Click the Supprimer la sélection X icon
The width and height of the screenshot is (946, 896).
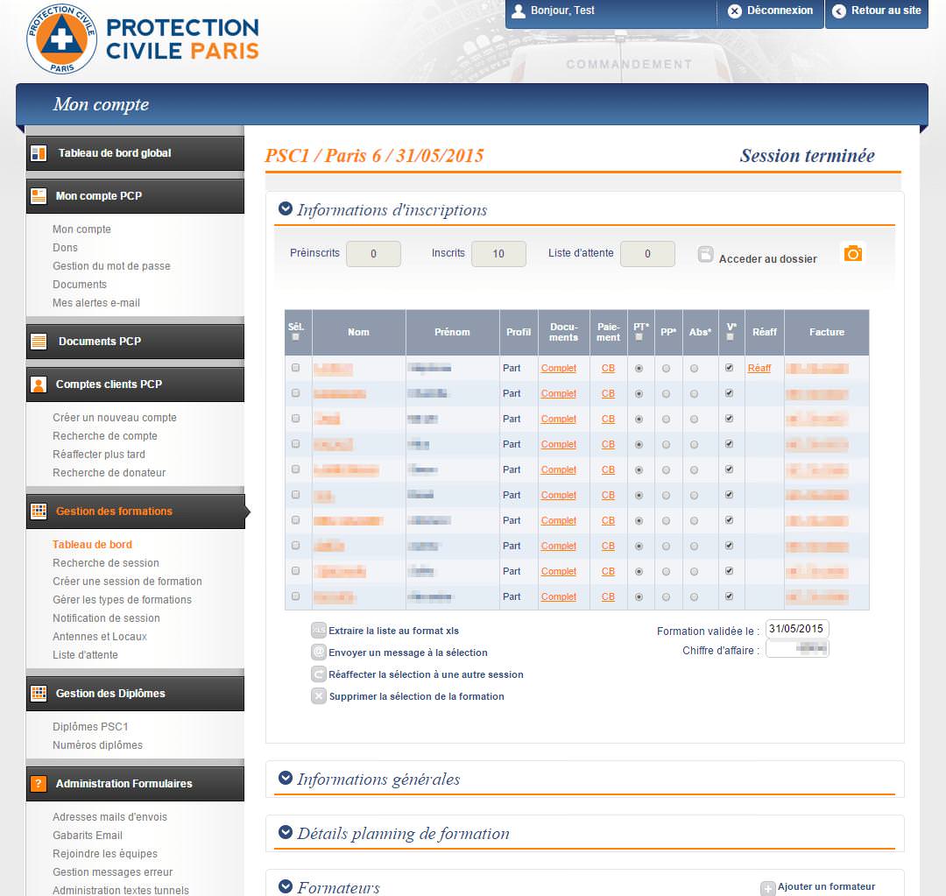(319, 696)
